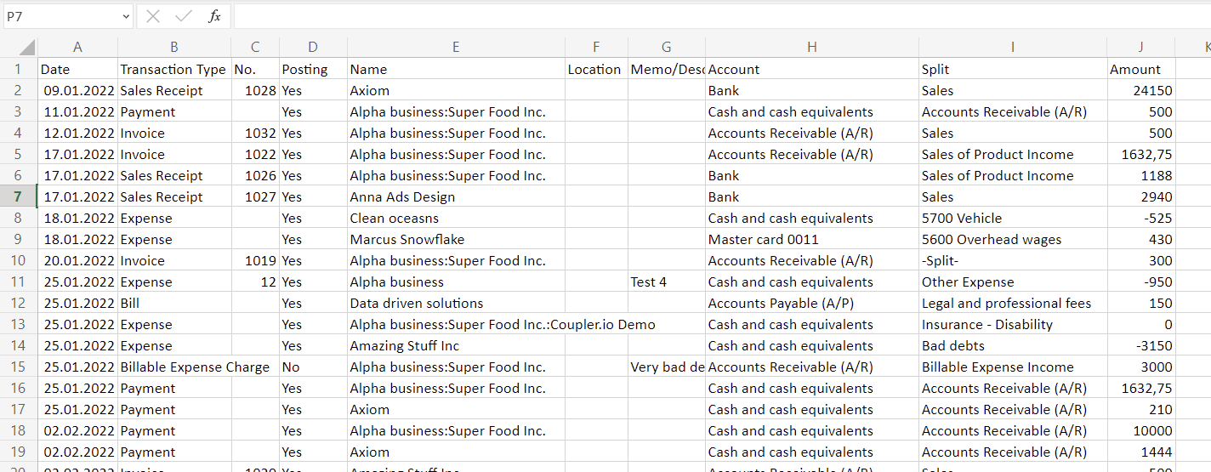Click the Name header cell
Image resolution: width=1211 pixels, height=472 pixels.
(x=456, y=69)
